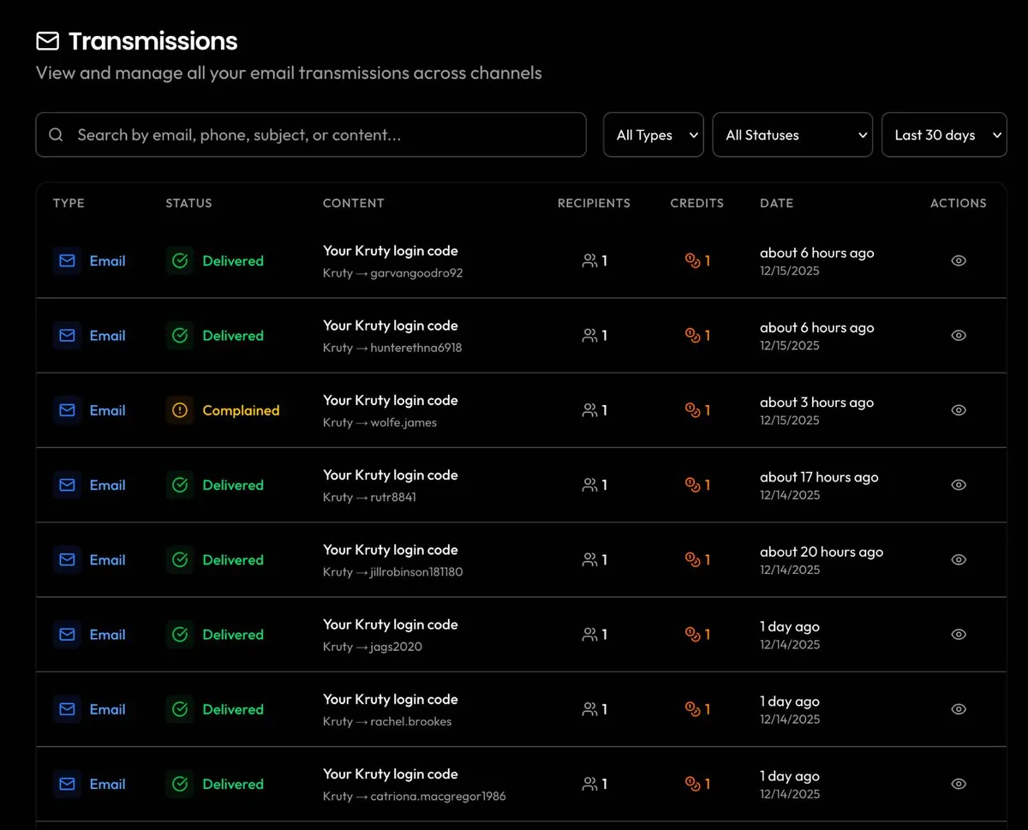Focus the transmissions search input field
This screenshot has width=1028, height=830.
[326, 134]
